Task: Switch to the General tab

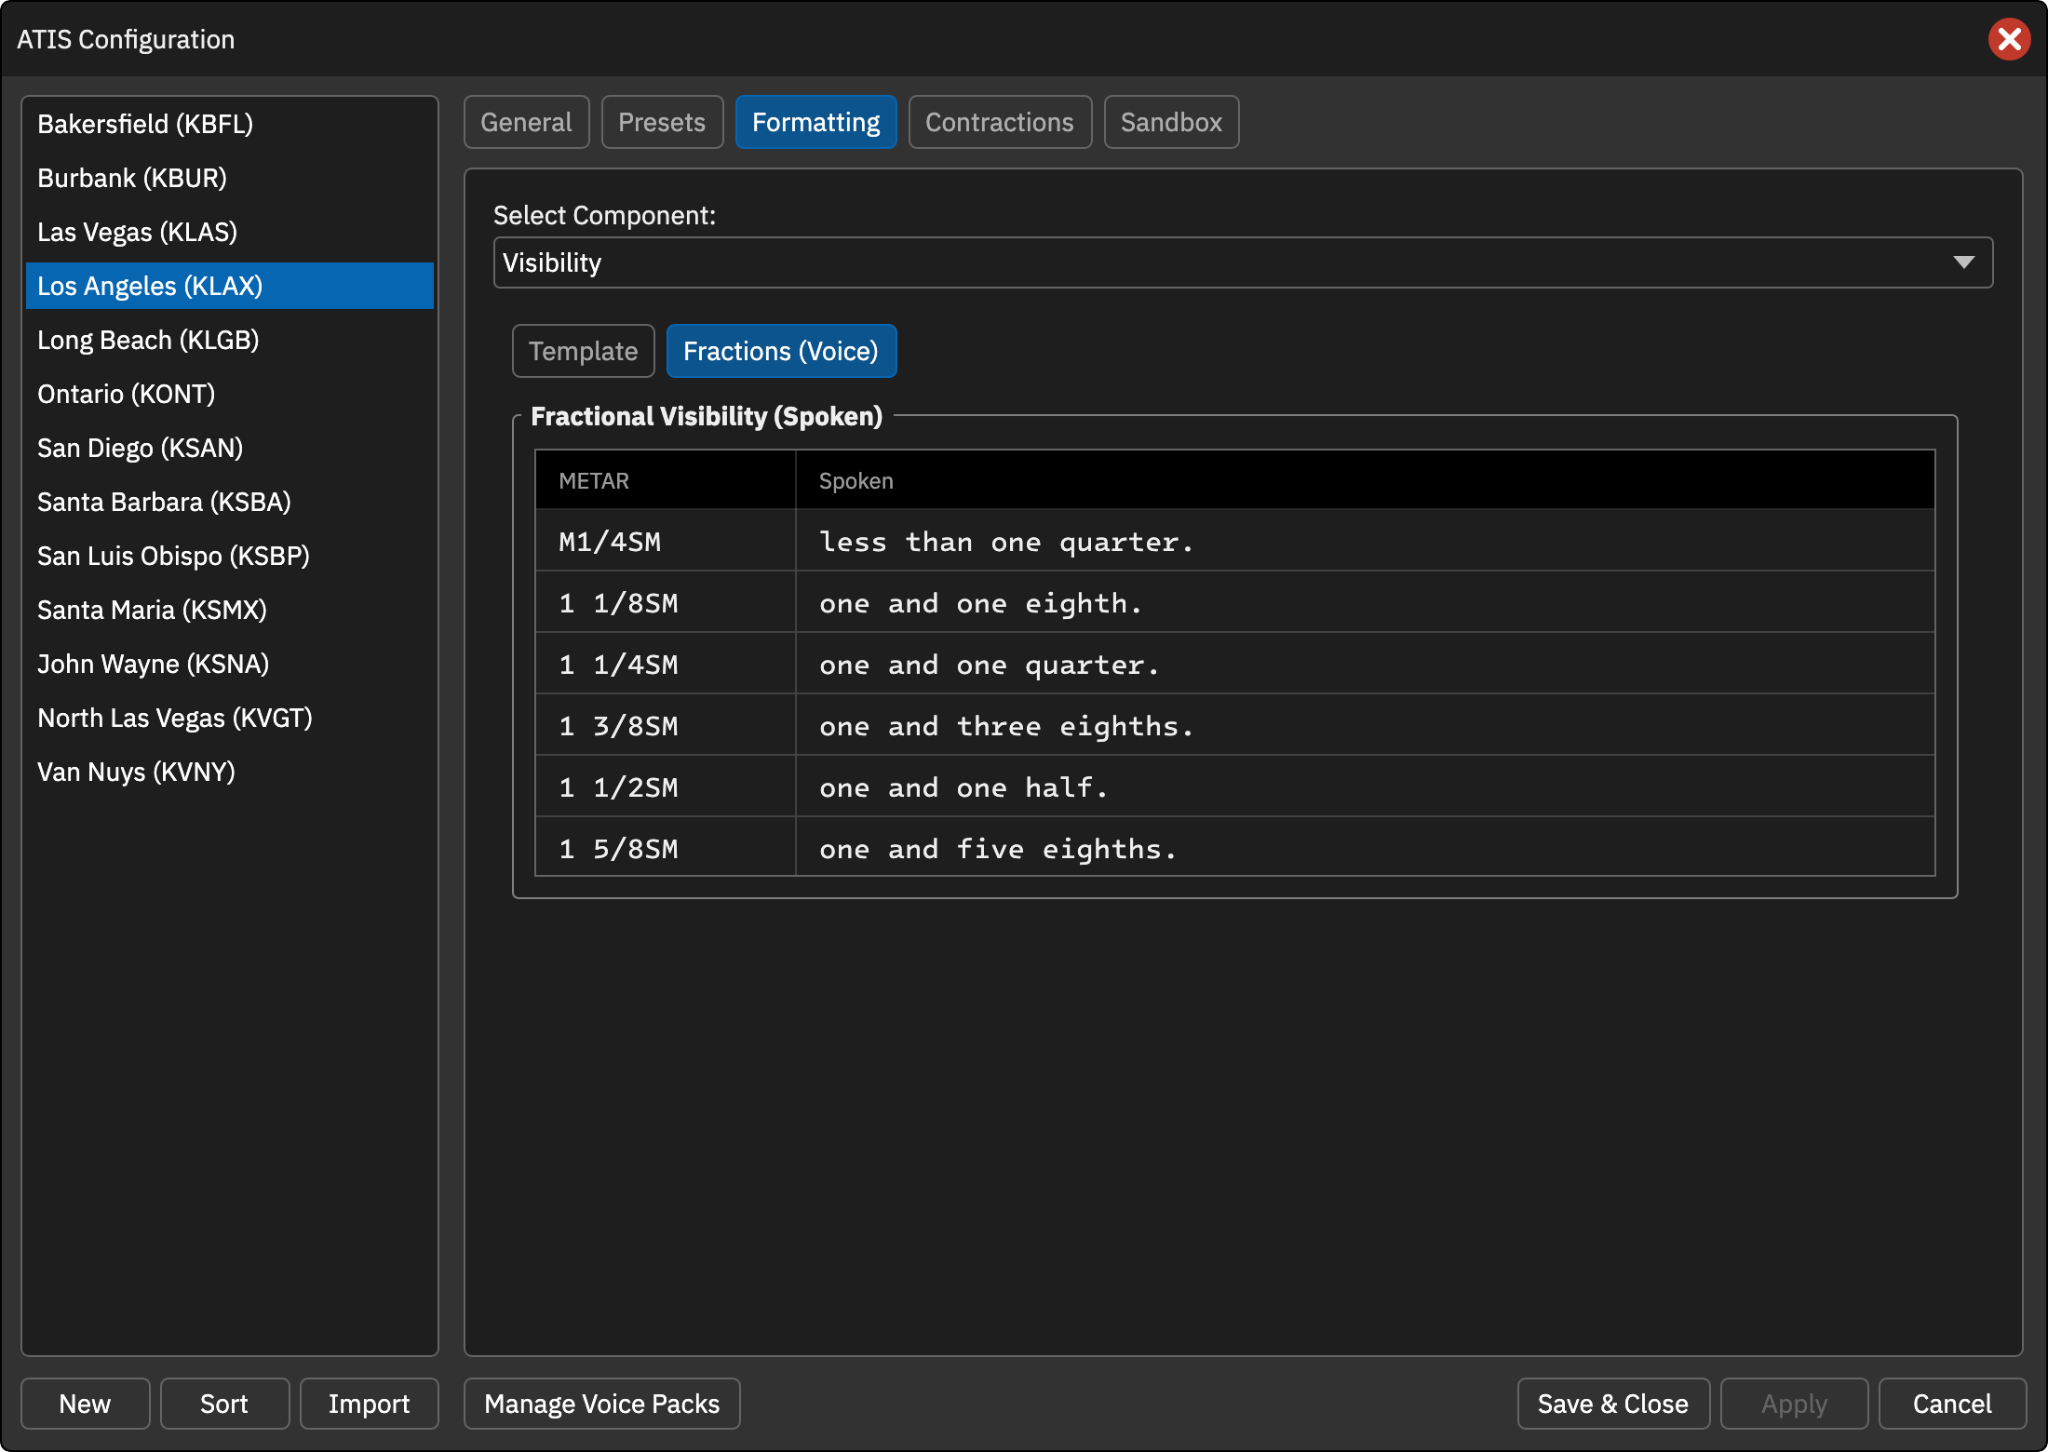Action: (526, 122)
